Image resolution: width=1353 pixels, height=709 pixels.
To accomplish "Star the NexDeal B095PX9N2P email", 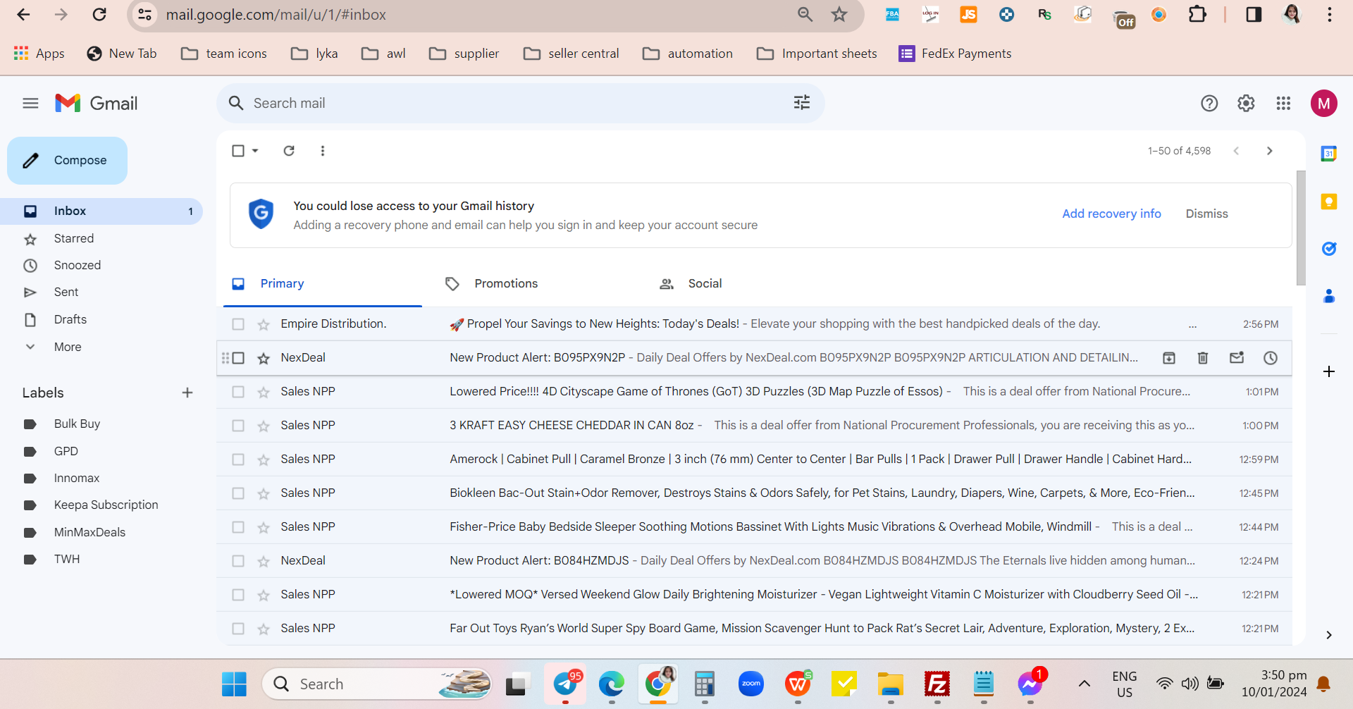I will click(x=264, y=358).
